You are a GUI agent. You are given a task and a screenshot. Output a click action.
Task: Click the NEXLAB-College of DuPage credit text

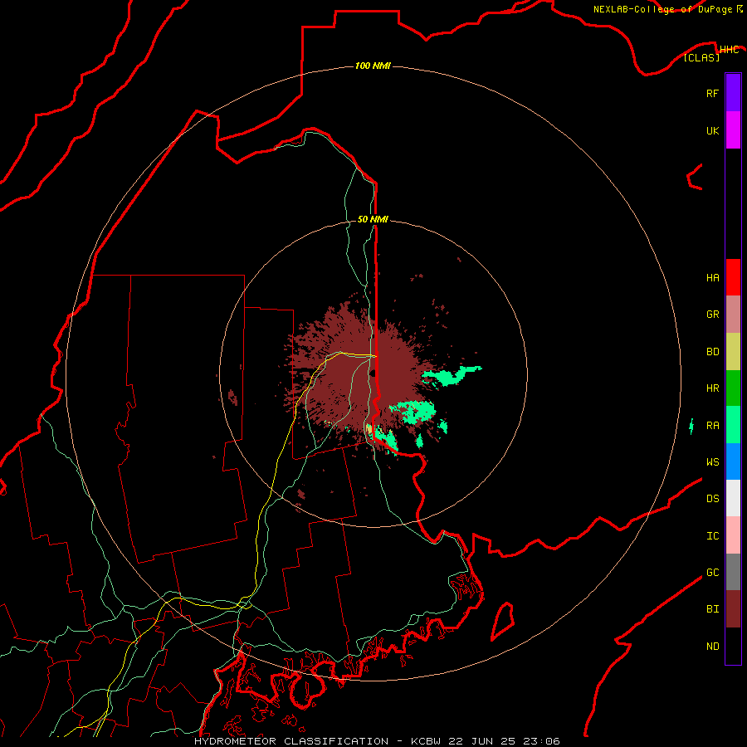(x=662, y=9)
